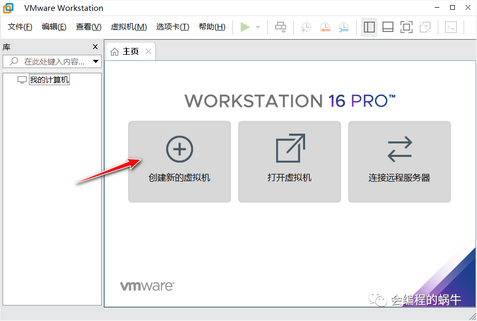Open the 虚拟机(M) menu

tap(129, 27)
